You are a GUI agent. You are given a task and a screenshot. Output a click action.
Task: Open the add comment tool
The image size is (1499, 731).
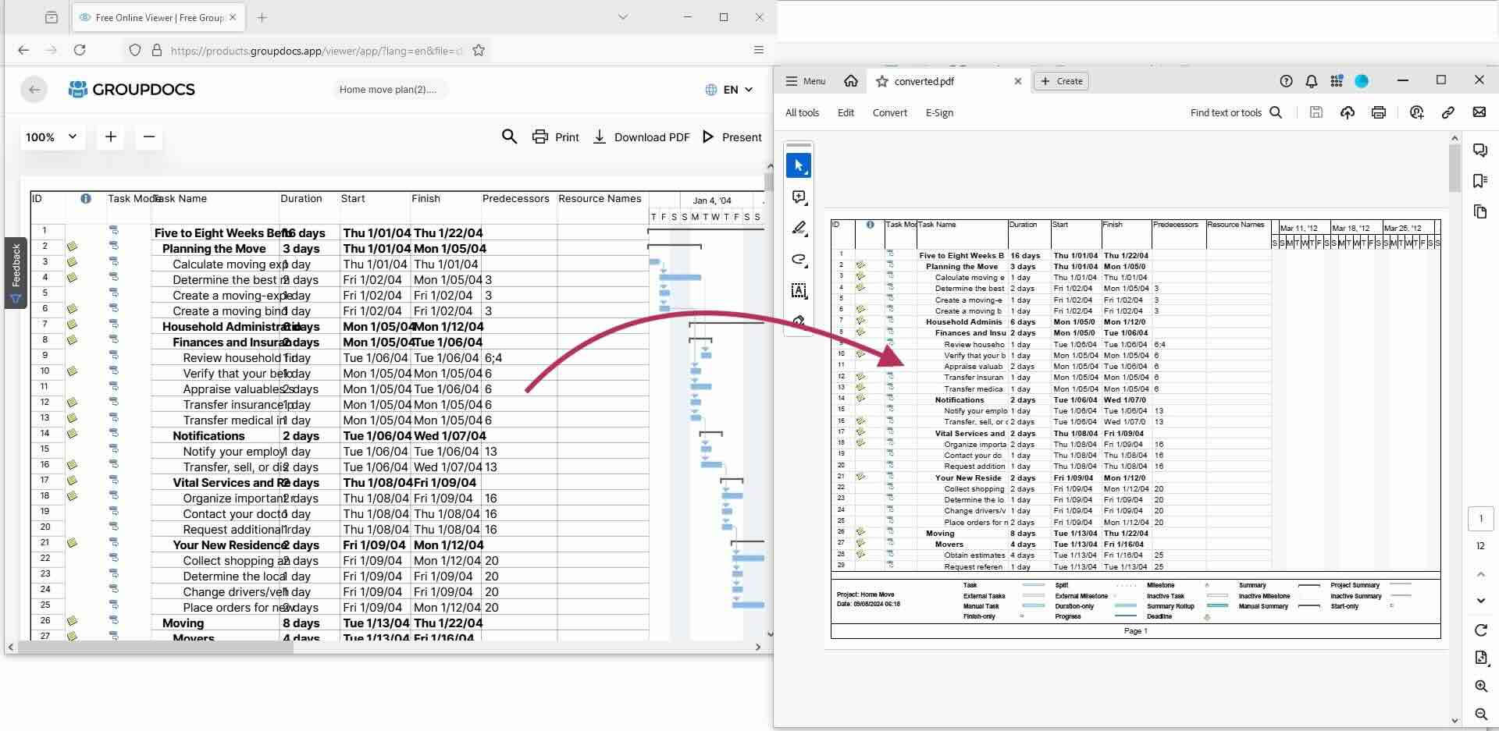click(x=798, y=197)
